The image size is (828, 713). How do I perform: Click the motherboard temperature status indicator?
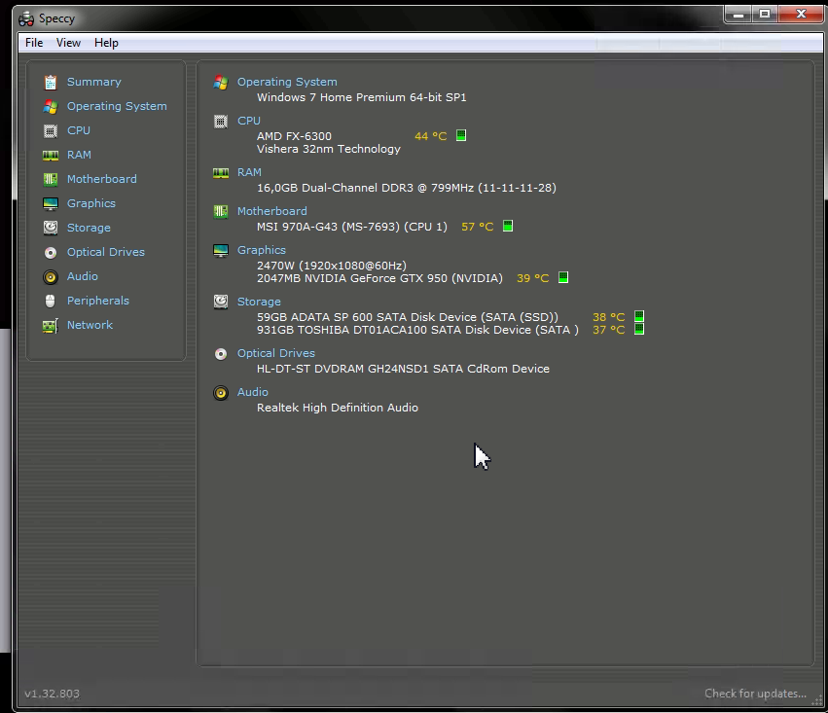[x=508, y=226]
